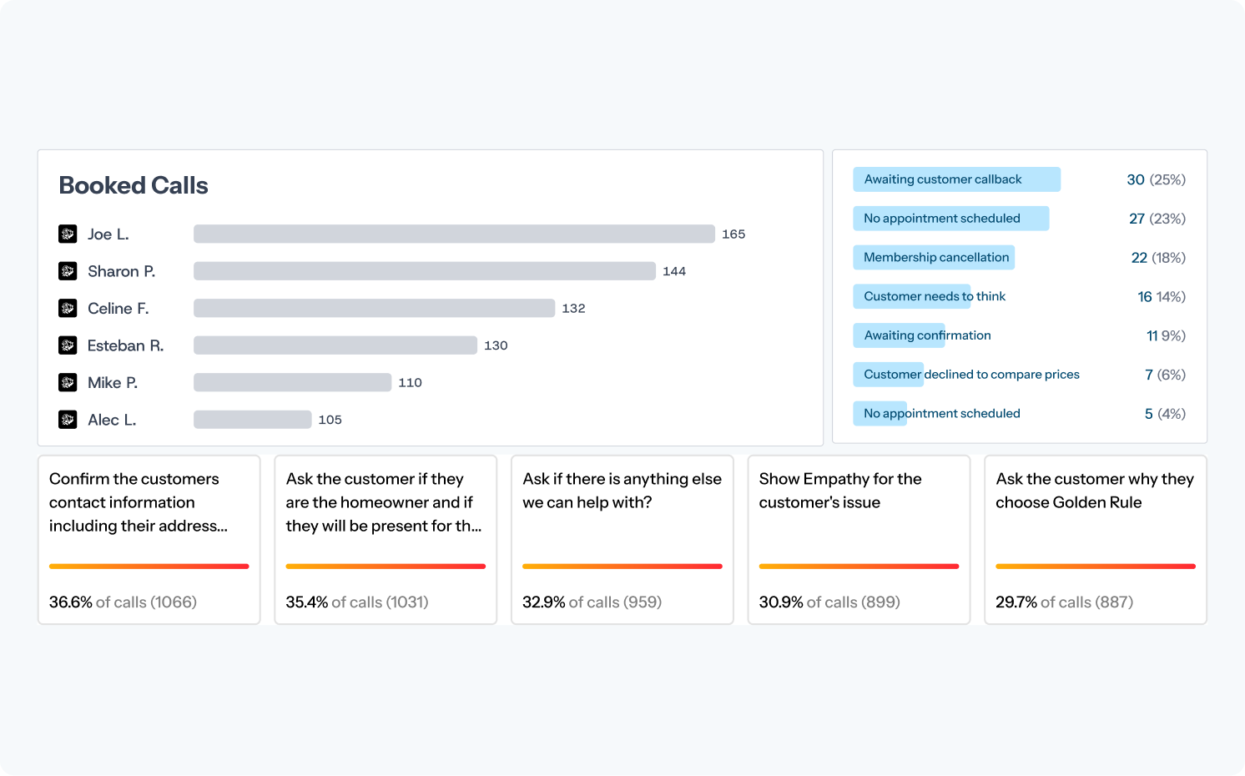Viewport: 1245px width, 776px height.
Task: Click the 27 (23%) count
Action: (1157, 219)
